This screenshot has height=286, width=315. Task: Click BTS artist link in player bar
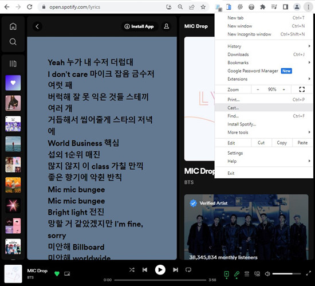[30, 277]
